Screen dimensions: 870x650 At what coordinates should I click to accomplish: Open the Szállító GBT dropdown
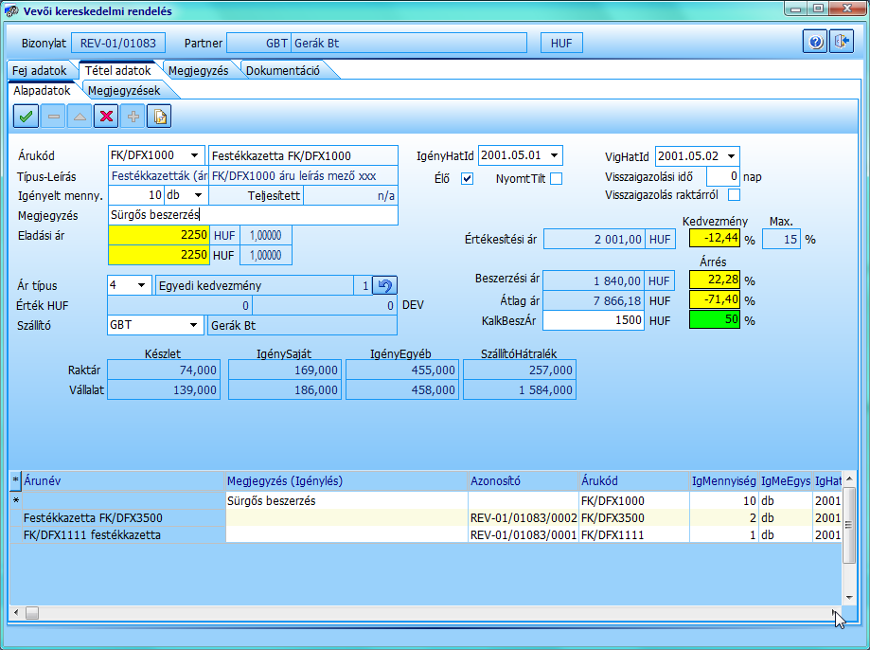[x=193, y=325]
